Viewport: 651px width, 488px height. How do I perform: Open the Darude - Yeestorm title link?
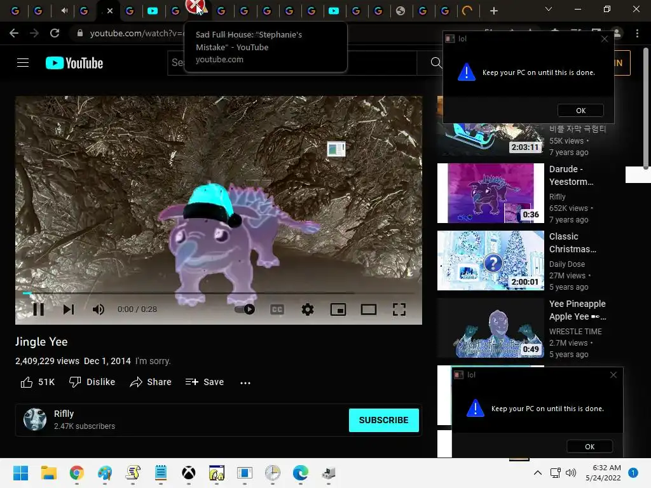pyautogui.click(x=572, y=175)
